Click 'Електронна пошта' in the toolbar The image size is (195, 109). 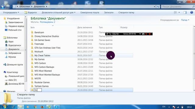coord(90,12)
